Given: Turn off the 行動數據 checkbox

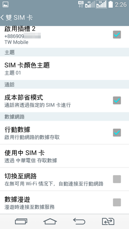Looking at the screenshot, I should (x=117, y=133).
